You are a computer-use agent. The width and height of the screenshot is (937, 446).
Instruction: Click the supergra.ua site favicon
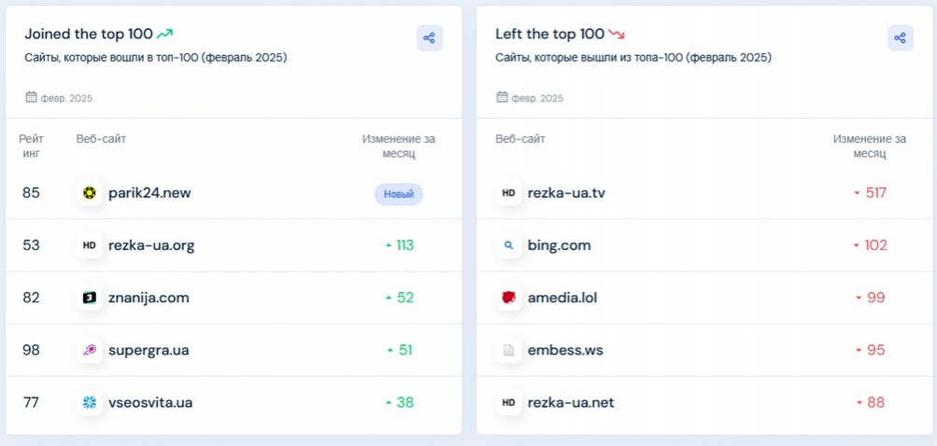pos(90,351)
